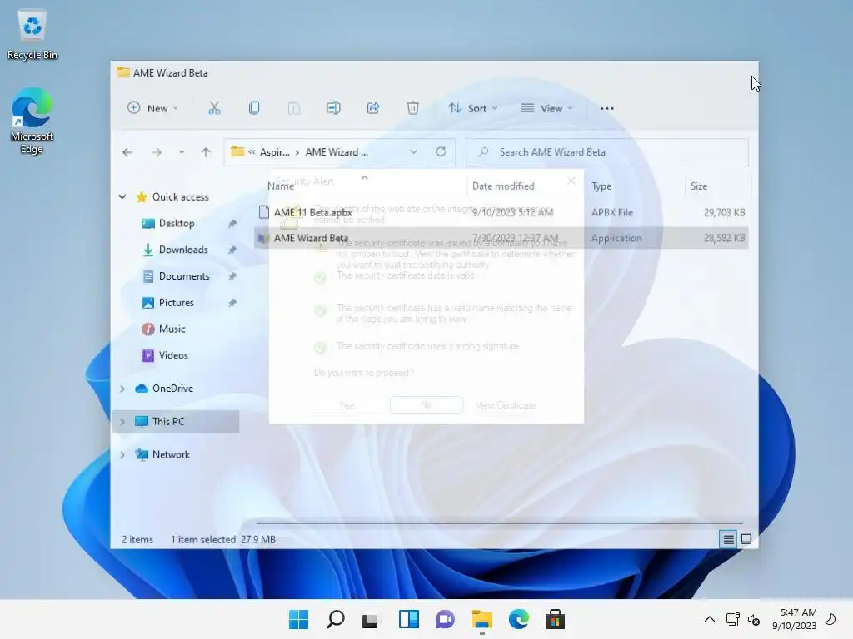The image size is (853, 639).
Task: Open Widgets on the taskbar
Action: 408,619
